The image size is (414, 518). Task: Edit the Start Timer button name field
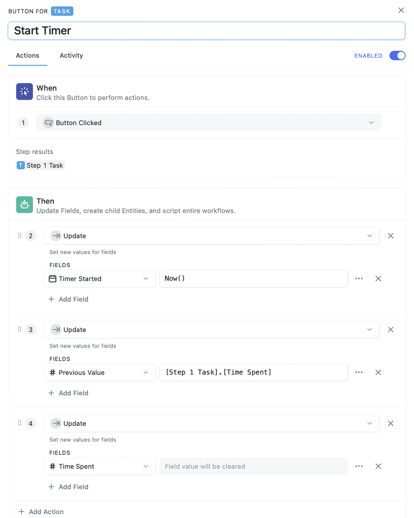[206, 31]
